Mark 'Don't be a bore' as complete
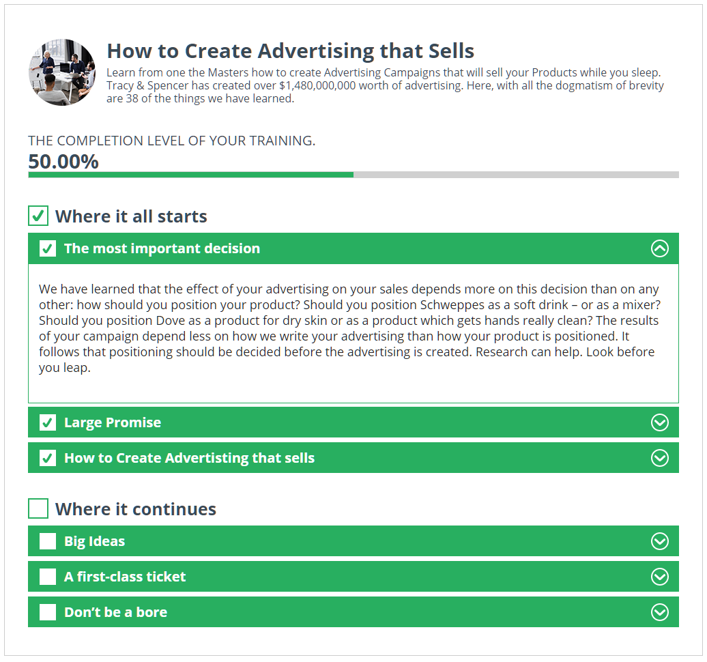The width and height of the screenshot is (707, 662). click(48, 612)
